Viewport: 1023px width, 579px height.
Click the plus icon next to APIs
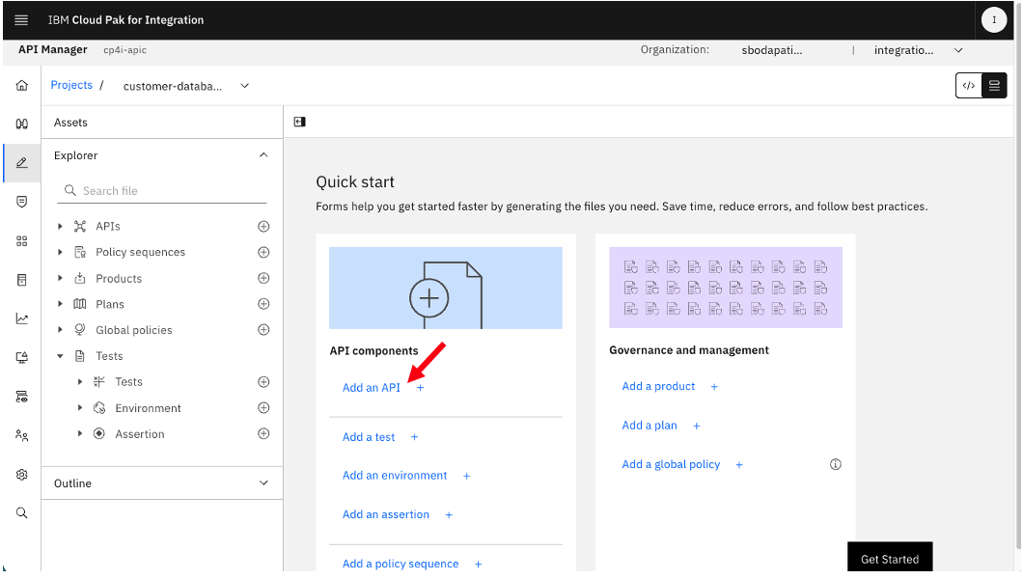[x=263, y=226]
